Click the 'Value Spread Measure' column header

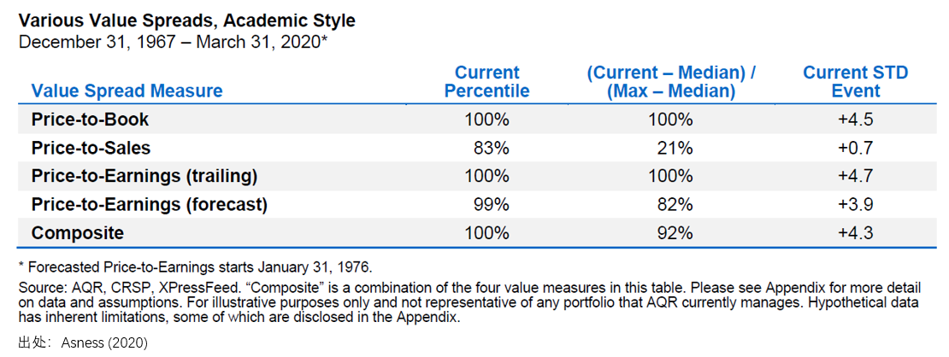click(127, 91)
